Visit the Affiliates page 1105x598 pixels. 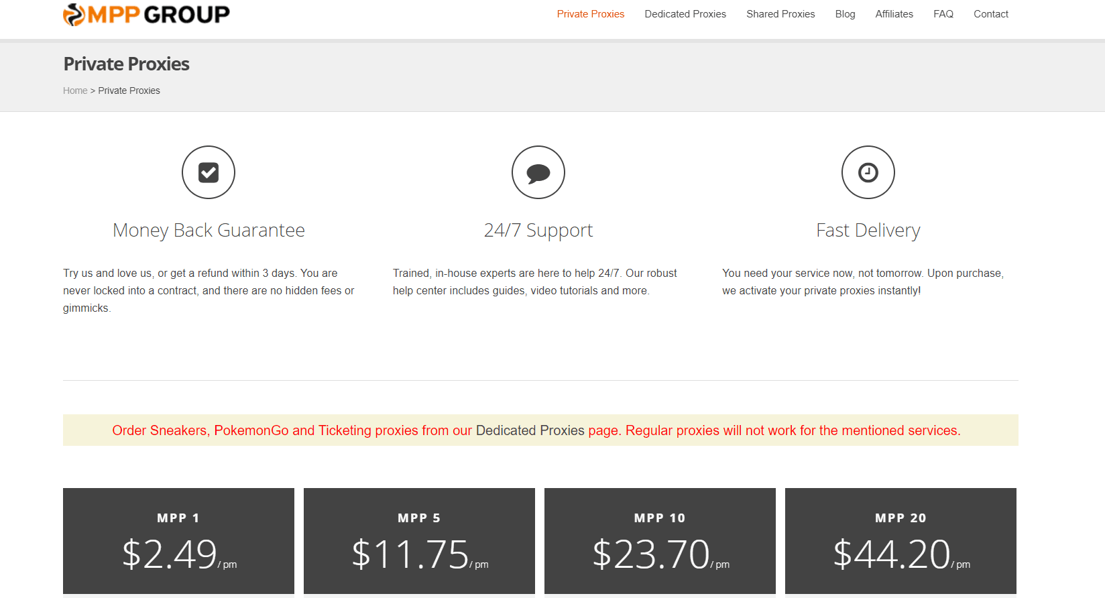click(x=894, y=14)
